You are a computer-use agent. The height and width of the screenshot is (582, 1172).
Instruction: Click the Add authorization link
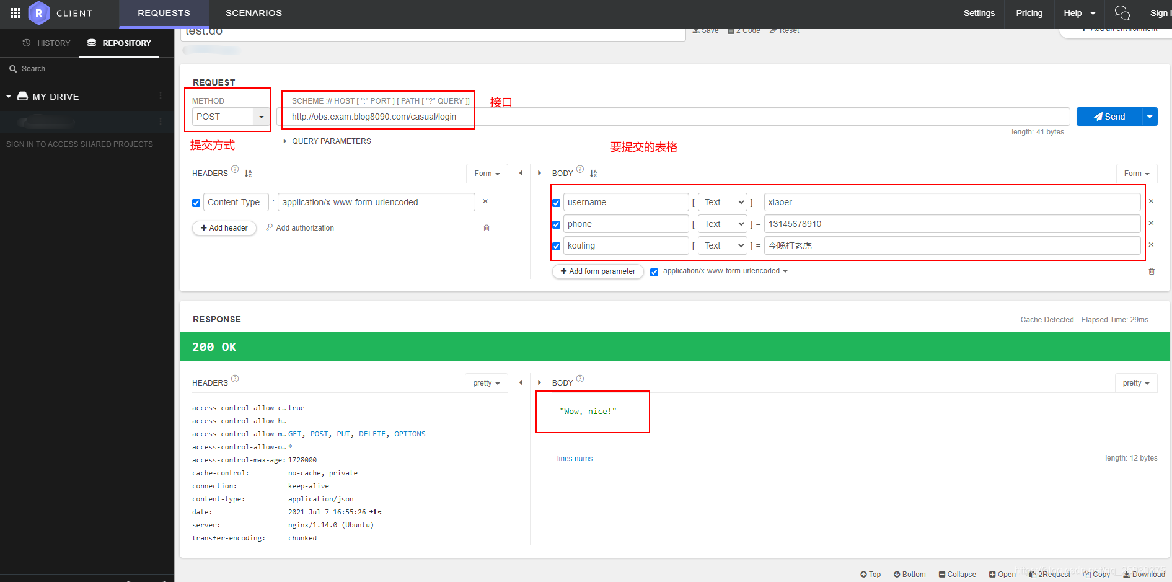300,228
